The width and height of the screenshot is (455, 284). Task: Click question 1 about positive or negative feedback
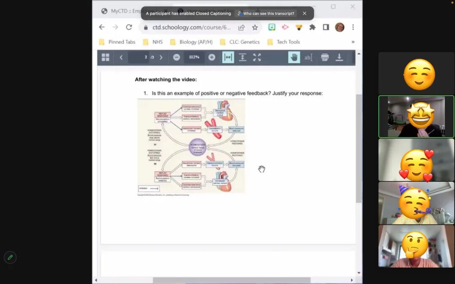point(233,93)
